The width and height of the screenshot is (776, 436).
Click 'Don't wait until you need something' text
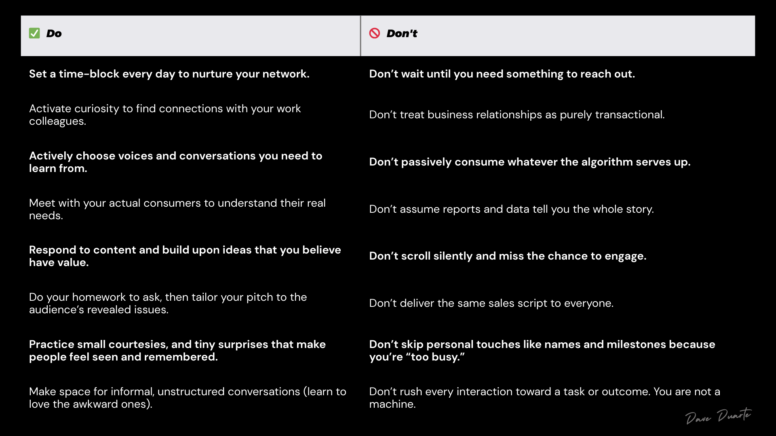coord(502,74)
